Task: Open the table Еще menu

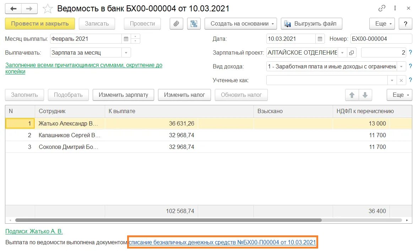Action: point(400,95)
